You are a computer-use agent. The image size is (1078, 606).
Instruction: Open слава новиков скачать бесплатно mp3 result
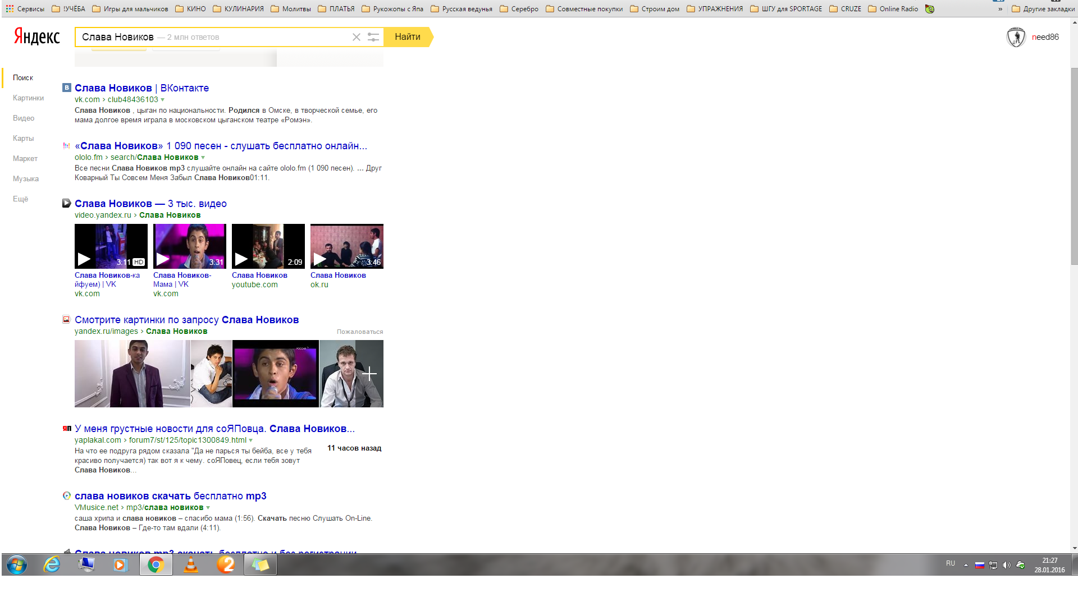tap(170, 496)
